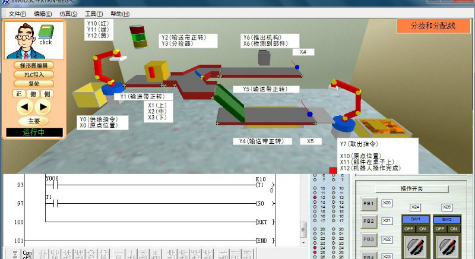Set SW1 switch to OFF
The width and height of the screenshot is (475, 259).
click(x=408, y=229)
